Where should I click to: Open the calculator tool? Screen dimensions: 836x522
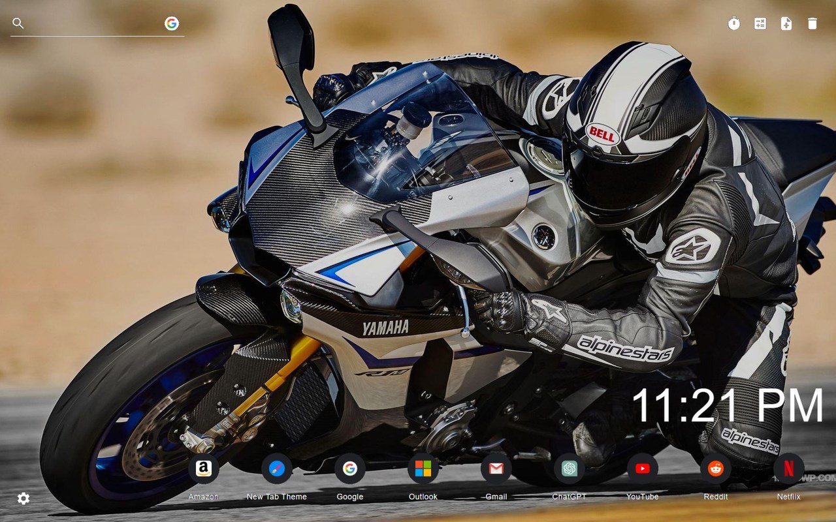pos(760,23)
